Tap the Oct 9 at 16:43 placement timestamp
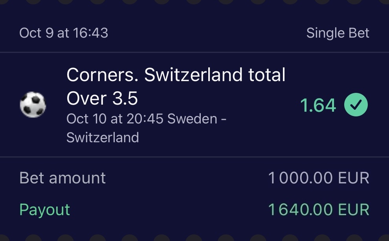This screenshot has height=241, width=389. 64,33
